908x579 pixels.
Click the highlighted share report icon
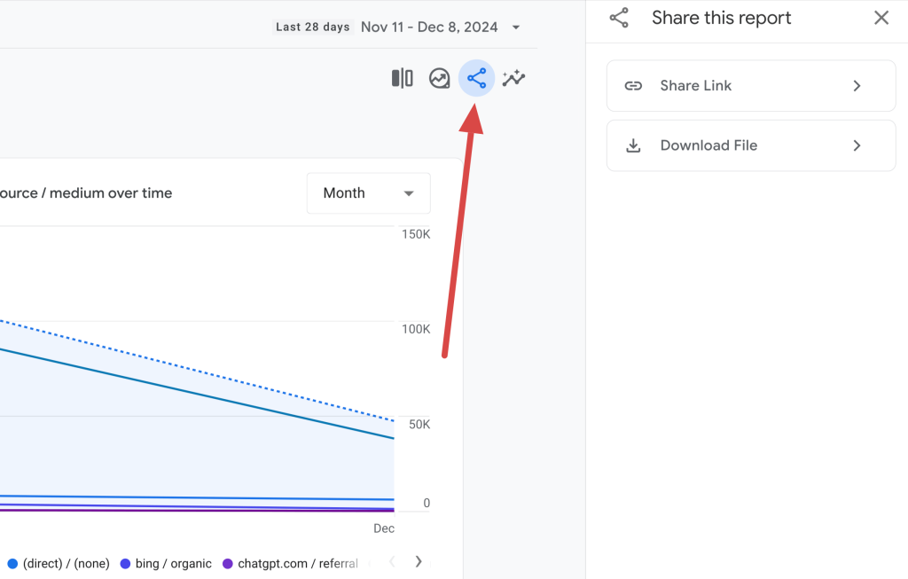pos(476,78)
